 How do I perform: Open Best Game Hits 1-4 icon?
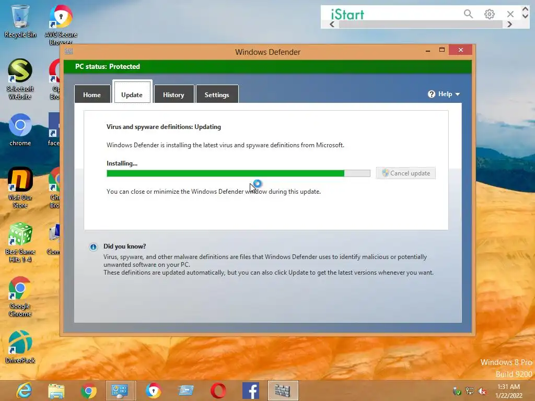coord(20,242)
